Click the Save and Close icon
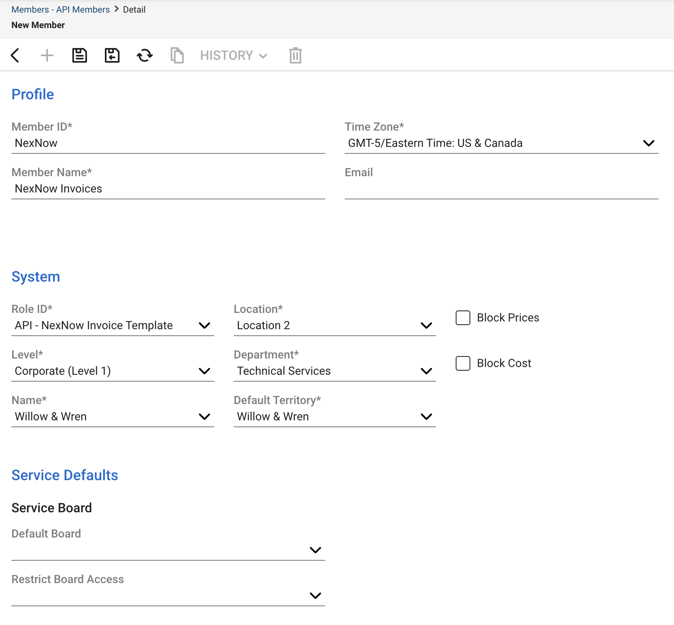The image size is (674, 625). 112,55
